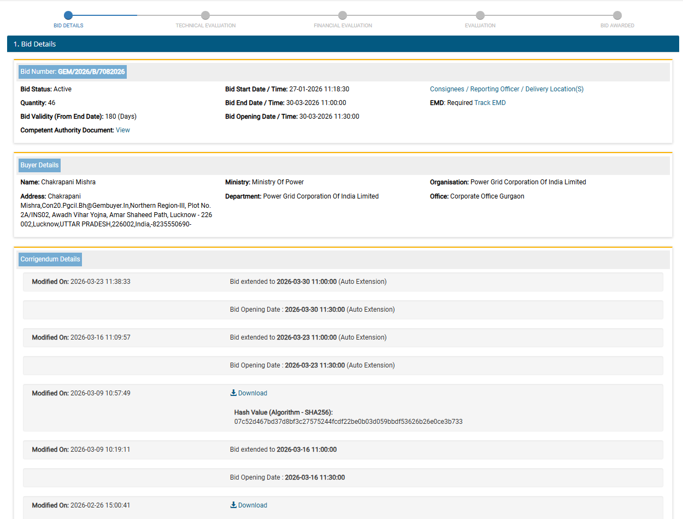Click the SHA256 hash value text
The width and height of the screenshot is (683, 519).
[x=348, y=422]
